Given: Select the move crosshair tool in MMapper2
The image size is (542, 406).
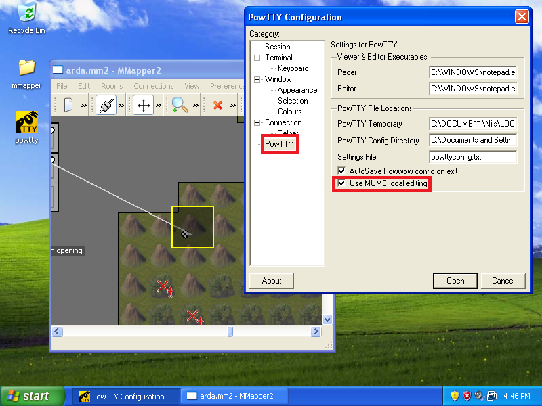Looking at the screenshot, I should (144, 105).
